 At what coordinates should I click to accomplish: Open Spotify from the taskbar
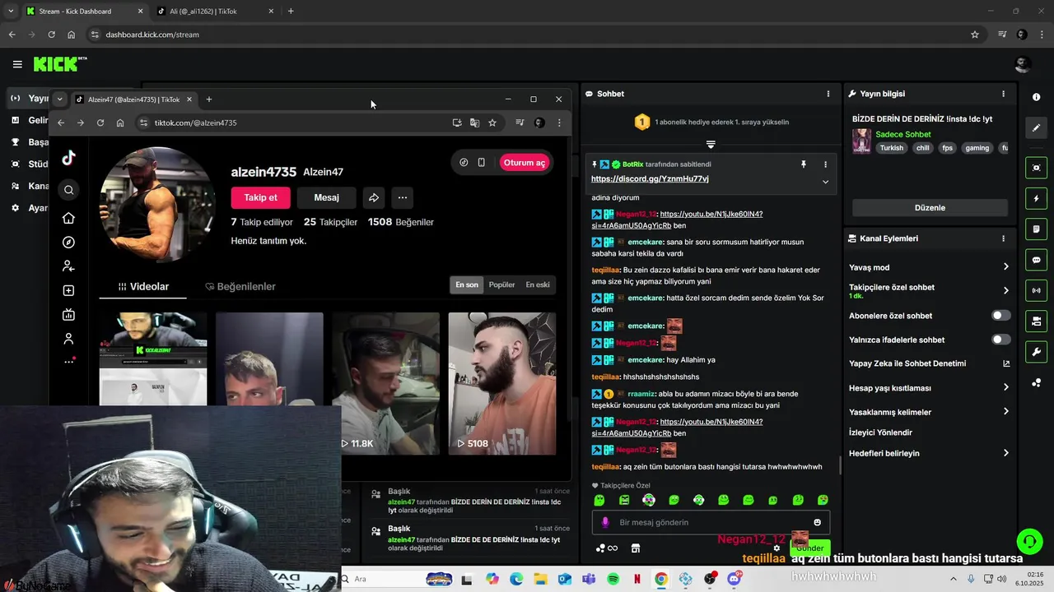[613, 579]
